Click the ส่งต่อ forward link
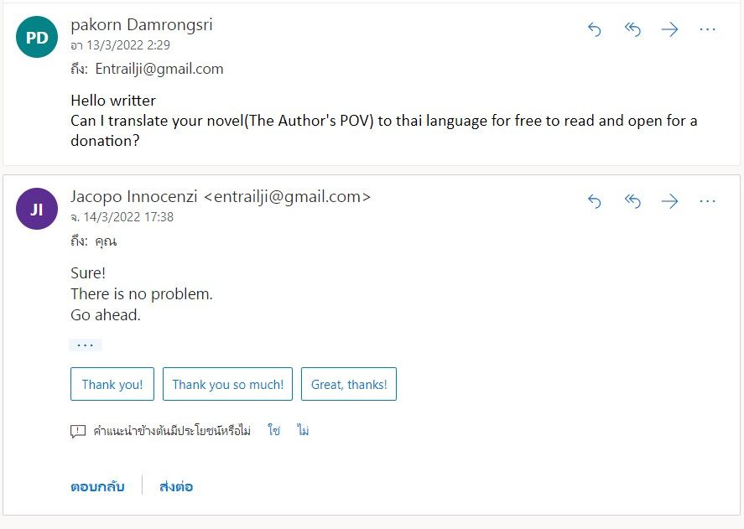744x529 pixels. pos(176,486)
